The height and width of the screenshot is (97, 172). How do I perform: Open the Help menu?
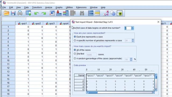(x=103, y=7)
